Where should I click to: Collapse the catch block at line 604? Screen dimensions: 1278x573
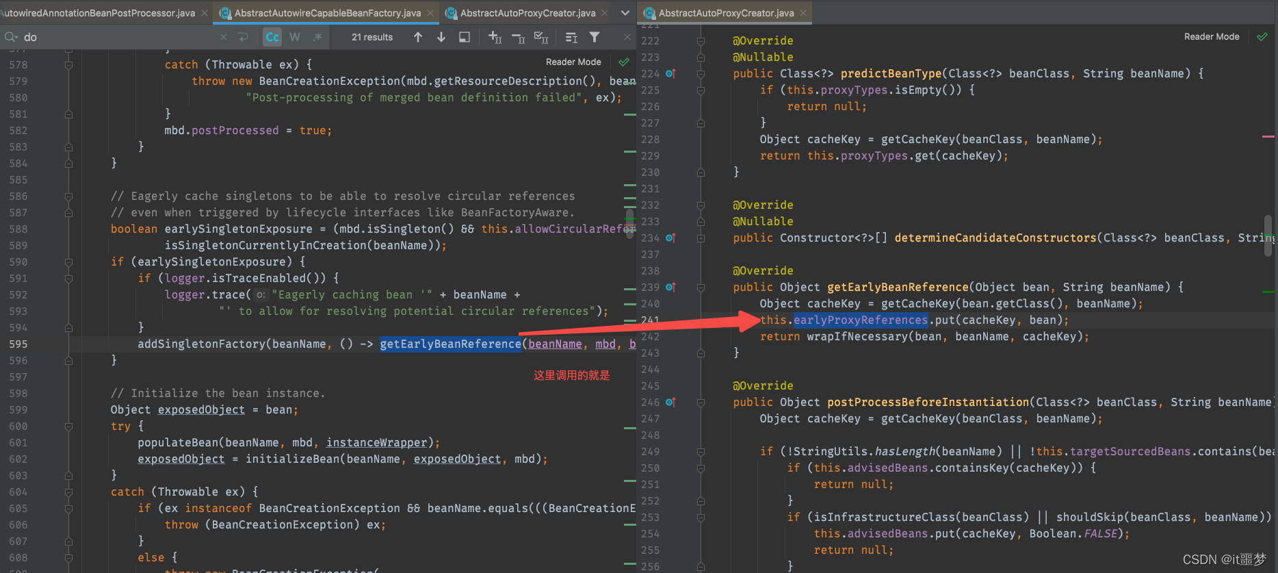click(x=68, y=492)
